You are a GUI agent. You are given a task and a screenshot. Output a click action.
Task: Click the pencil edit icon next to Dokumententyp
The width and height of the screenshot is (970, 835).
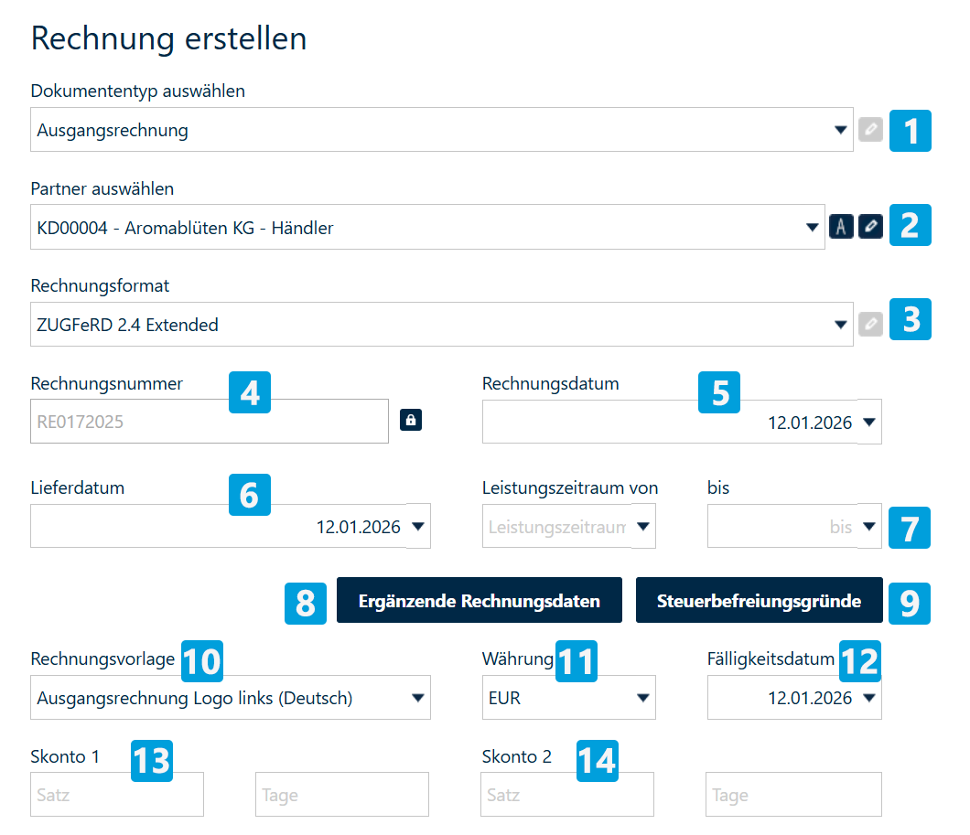[870, 130]
